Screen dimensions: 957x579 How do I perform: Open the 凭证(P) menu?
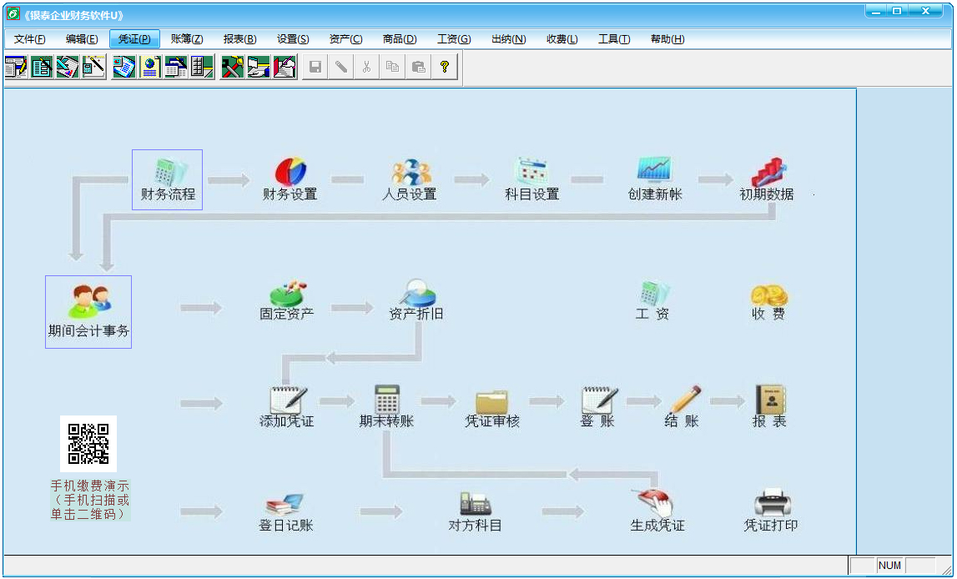point(134,39)
